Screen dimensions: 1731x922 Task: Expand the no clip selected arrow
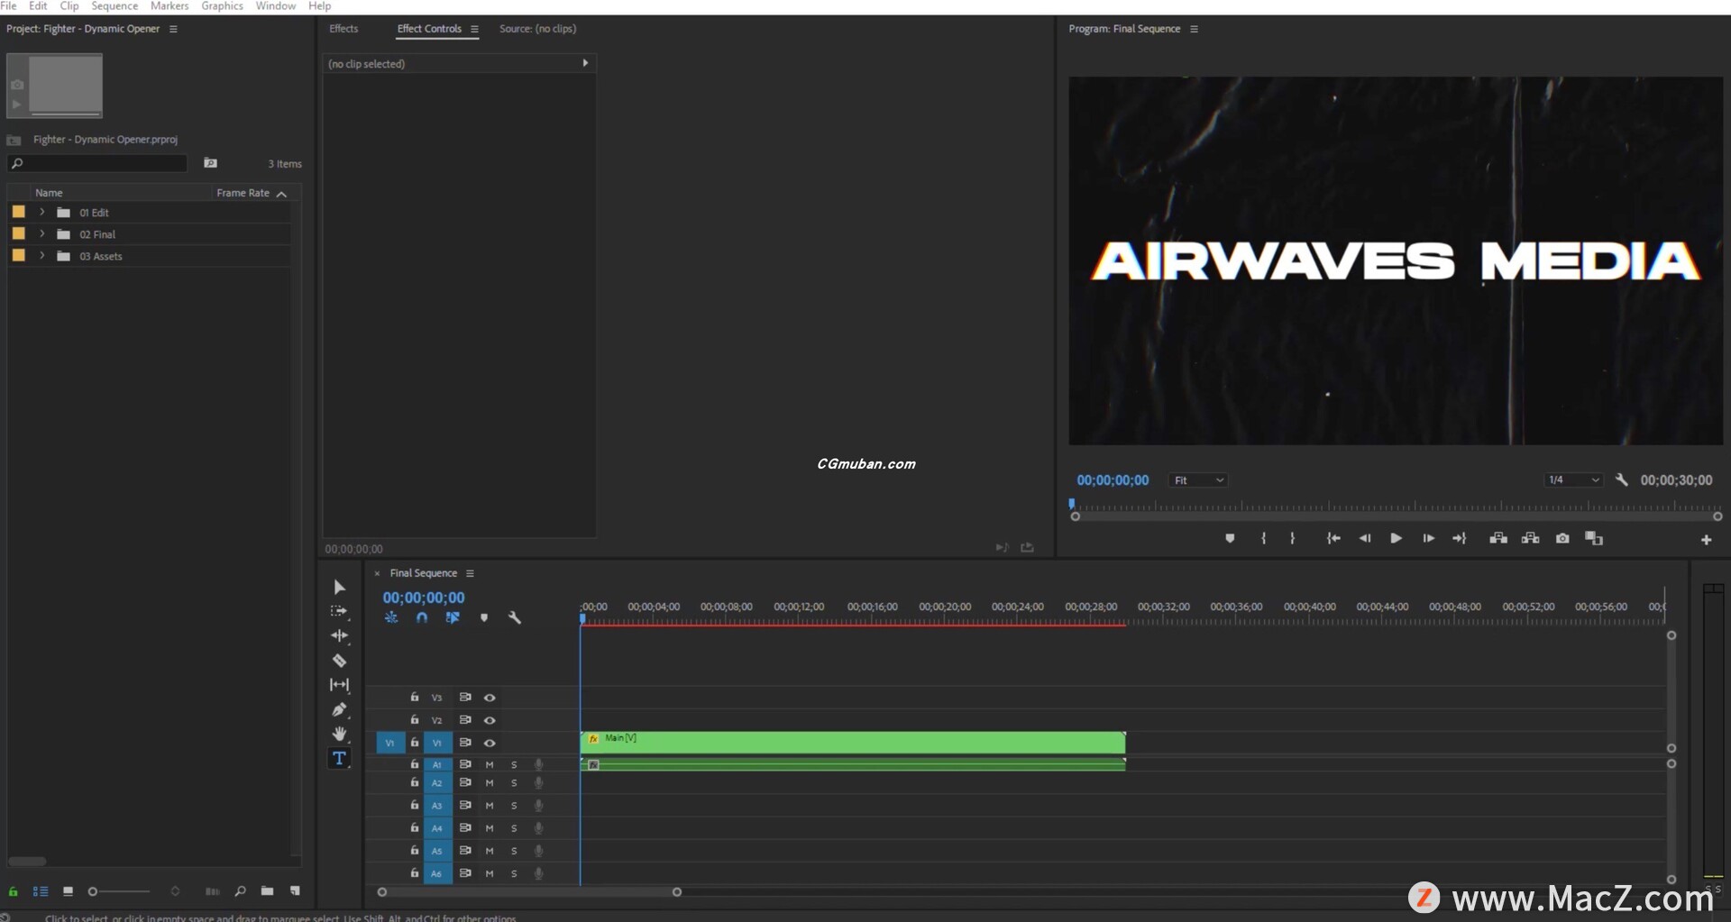pyautogui.click(x=585, y=63)
